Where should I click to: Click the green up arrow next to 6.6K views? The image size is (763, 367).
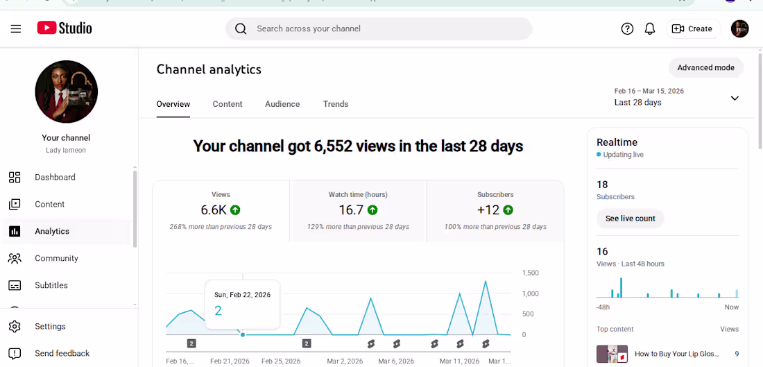pyautogui.click(x=236, y=210)
